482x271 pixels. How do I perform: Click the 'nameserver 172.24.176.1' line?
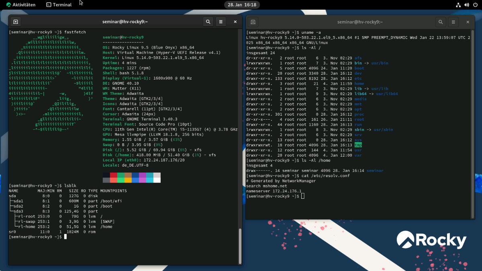[274, 191]
